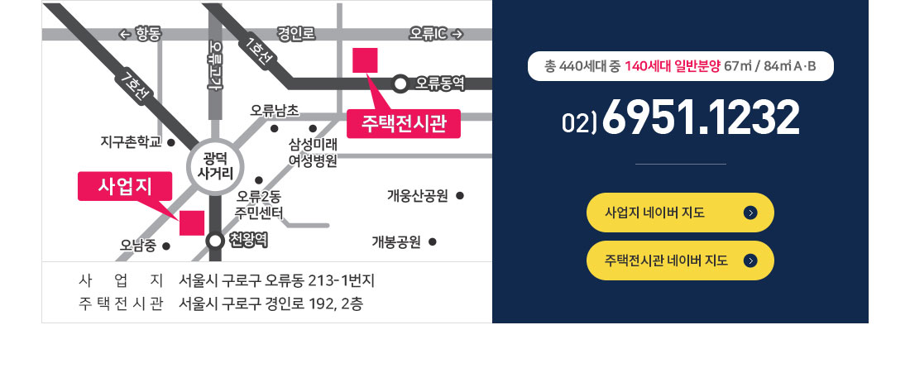Click the pink 사업지 square marker
Image resolution: width=910 pixels, height=368 pixels.
coord(192,223)
